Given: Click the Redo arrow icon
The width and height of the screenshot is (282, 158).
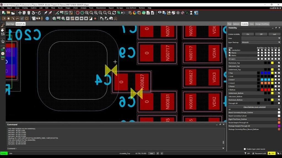Looking at the screenshot, I should tap(39, 13).
